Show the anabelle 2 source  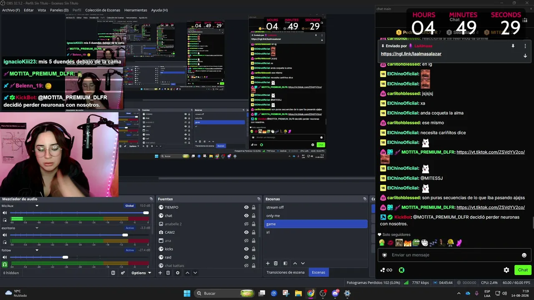[x=246, y=224]
